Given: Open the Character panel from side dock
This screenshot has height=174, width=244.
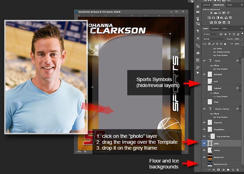Looking at the screenshot, I should point(198,38).
